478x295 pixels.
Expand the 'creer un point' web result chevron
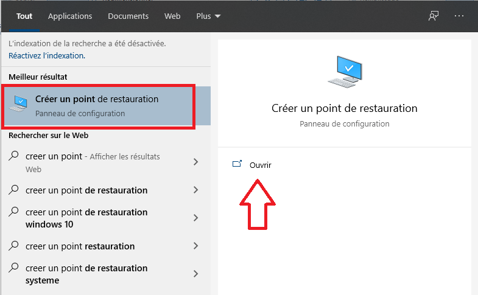tap(195, 162)
